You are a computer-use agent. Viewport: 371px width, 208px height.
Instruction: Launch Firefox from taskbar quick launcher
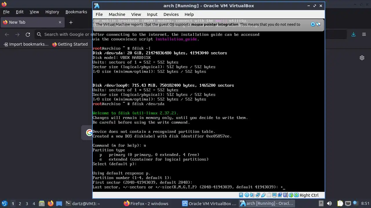pos(50,203)
